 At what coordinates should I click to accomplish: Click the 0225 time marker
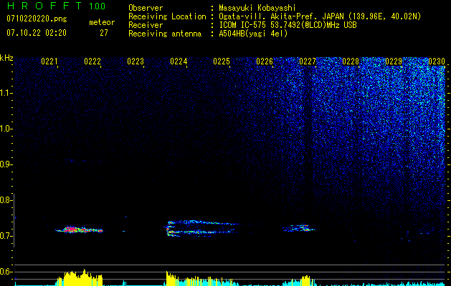pos(222,61)
